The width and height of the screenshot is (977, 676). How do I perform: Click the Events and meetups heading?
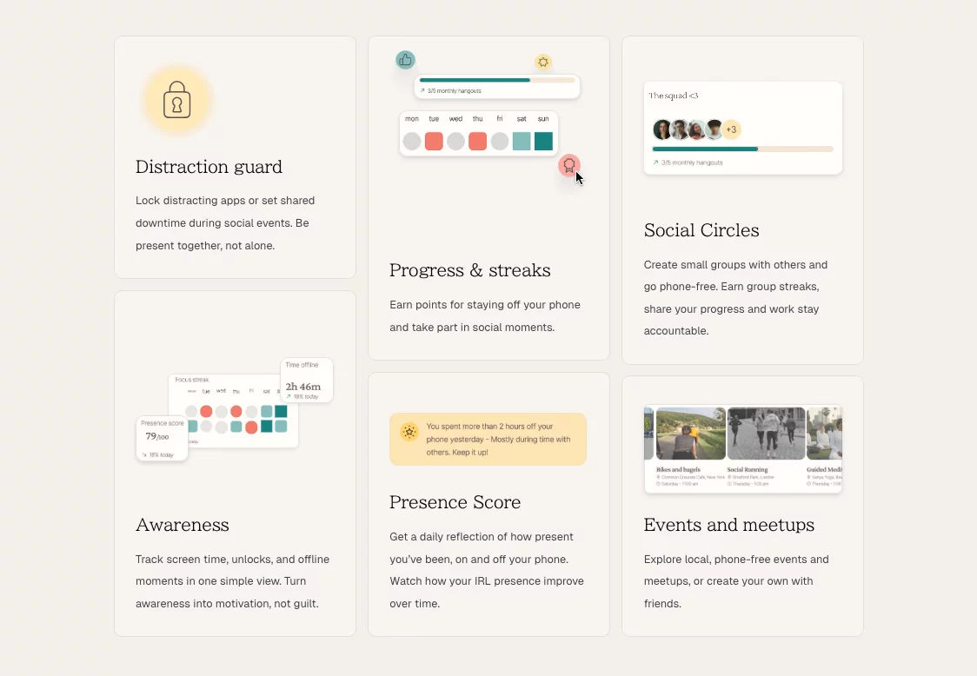[729, 525]
